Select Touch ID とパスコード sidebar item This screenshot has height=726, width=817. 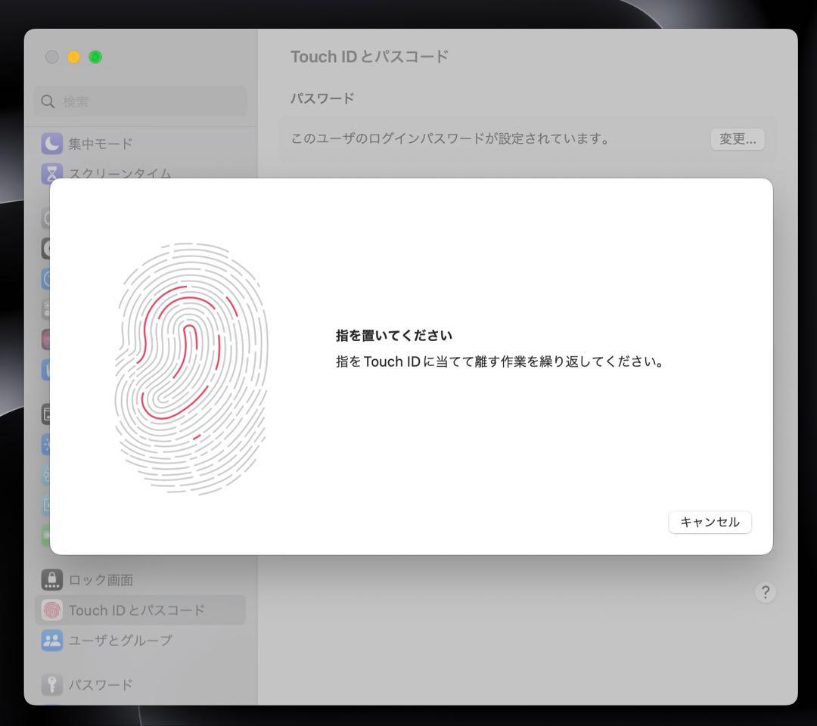136,610
